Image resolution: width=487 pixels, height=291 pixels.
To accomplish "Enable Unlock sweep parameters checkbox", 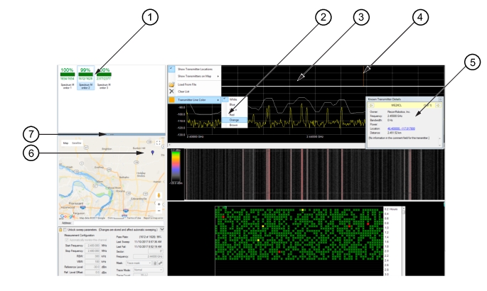I will tap(65, 230).
